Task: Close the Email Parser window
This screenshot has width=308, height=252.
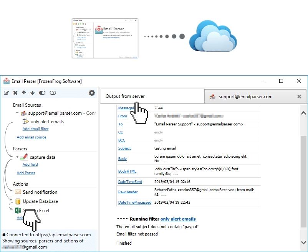Action: pyautogui.click(x=299, y=81)
